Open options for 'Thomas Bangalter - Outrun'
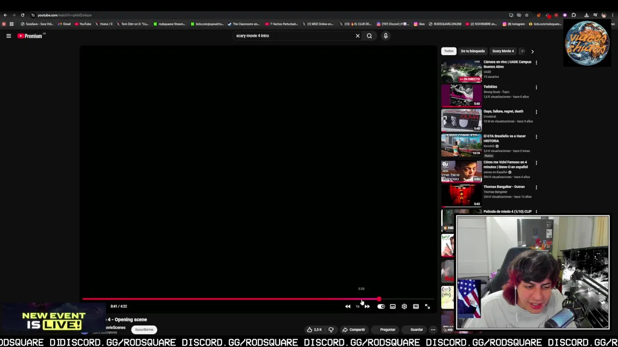This screenshot has width=618, height=347. coord(536,187)
